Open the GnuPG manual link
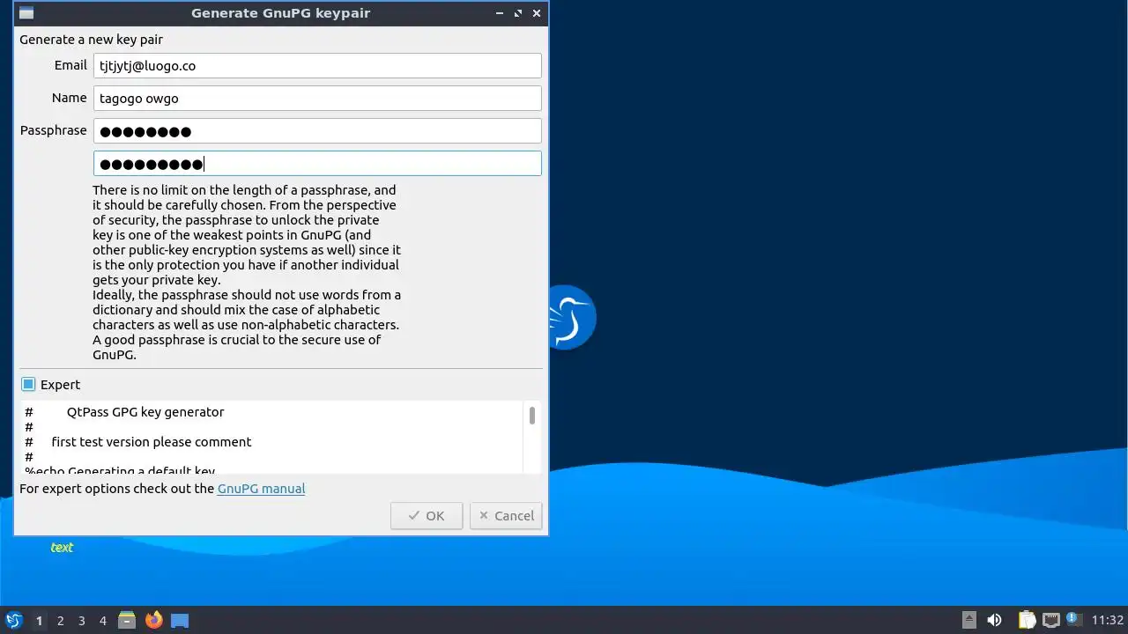Viewport: 1128px width, 634px height. 261,489
